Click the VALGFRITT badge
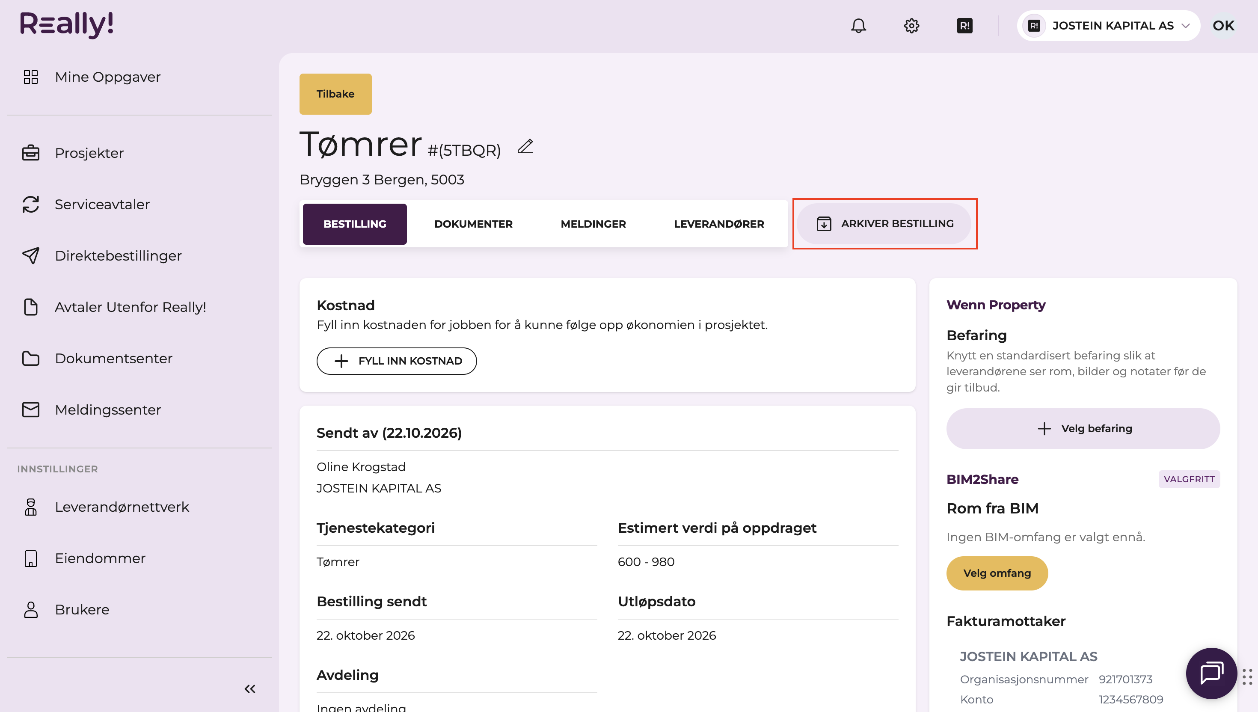Image resolution: width=1258 pixels, height=712 pixels. pyautogui.click(x=1189, y=479)
